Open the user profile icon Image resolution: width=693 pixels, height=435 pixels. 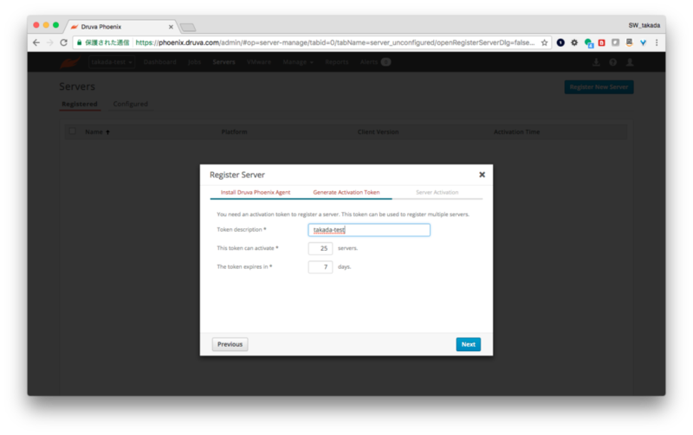pos(630,62)
